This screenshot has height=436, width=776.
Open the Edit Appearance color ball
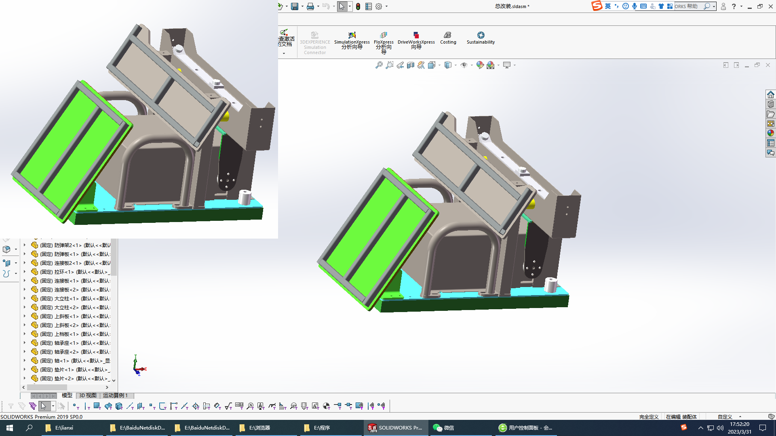point(480,65)
